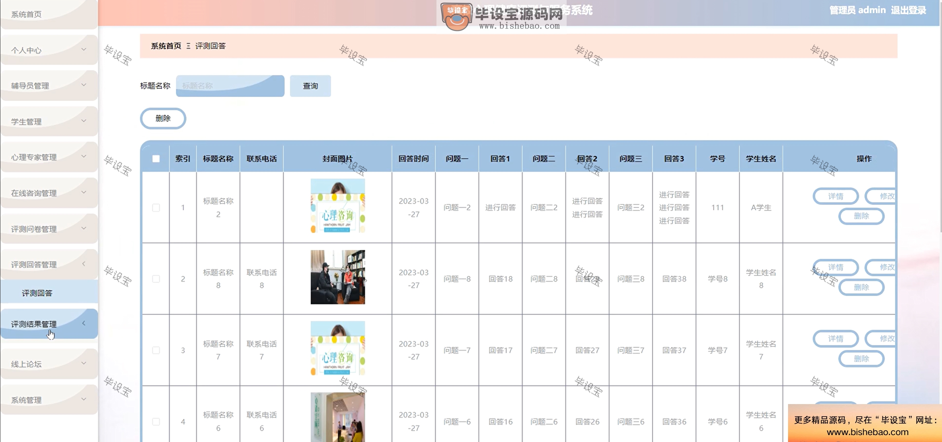Check the checkbox for row 4
Screen dimensions: 942x442
156,422
